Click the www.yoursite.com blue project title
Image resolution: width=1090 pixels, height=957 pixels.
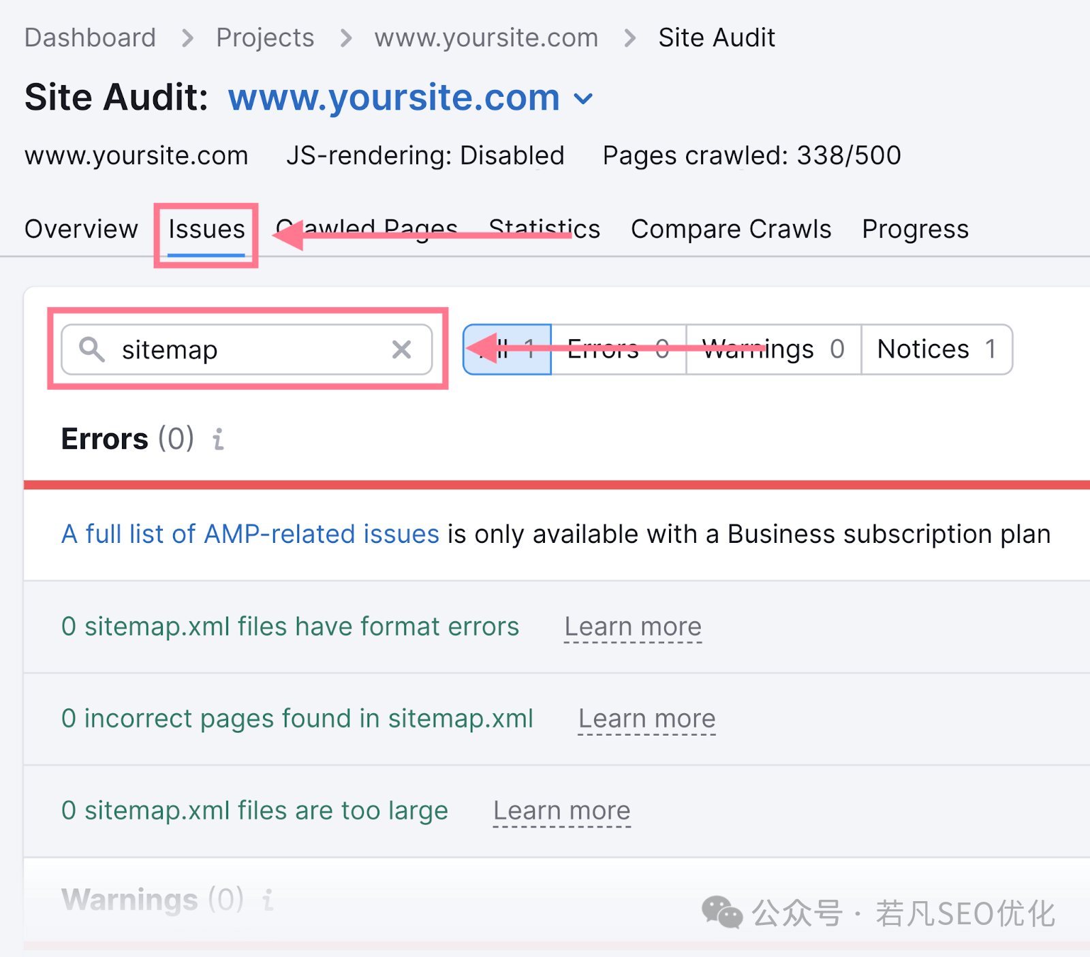tap(394, 97)
